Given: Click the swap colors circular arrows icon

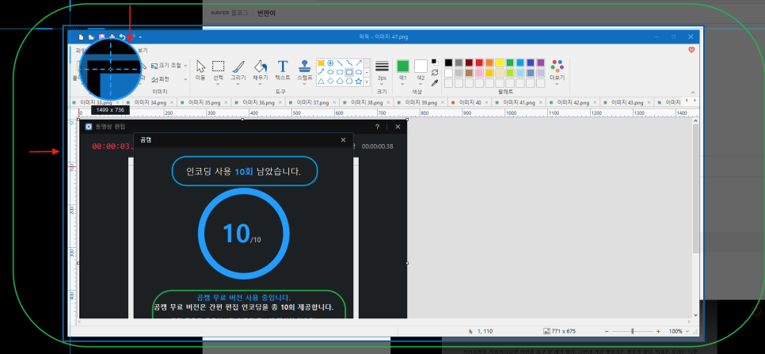Looking at the screenshot, I should click(435, 72).
